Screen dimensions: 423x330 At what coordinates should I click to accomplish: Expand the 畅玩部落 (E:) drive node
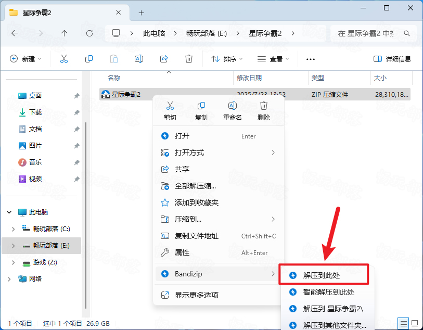click(x=13, y=246)
